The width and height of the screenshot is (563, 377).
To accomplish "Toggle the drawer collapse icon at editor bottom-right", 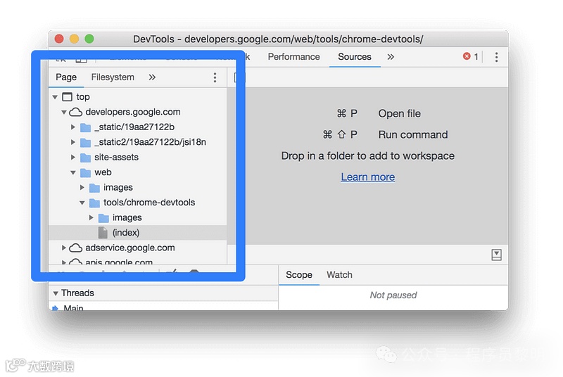I will (x=496, y=255).
